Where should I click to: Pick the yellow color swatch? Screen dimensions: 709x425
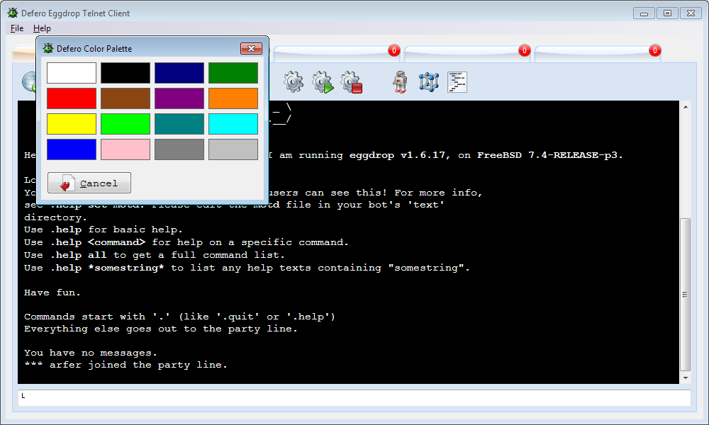72,124
